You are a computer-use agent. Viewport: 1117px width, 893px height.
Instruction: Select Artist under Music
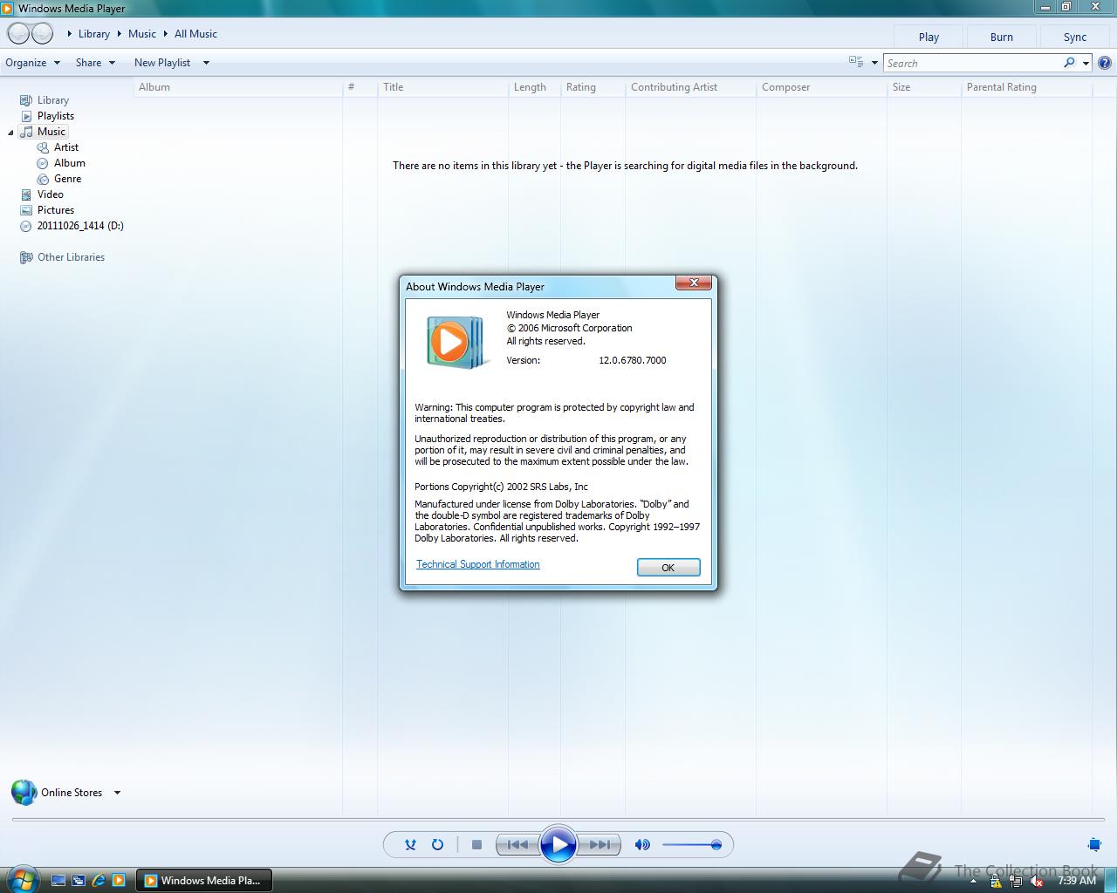coord(66,147)
